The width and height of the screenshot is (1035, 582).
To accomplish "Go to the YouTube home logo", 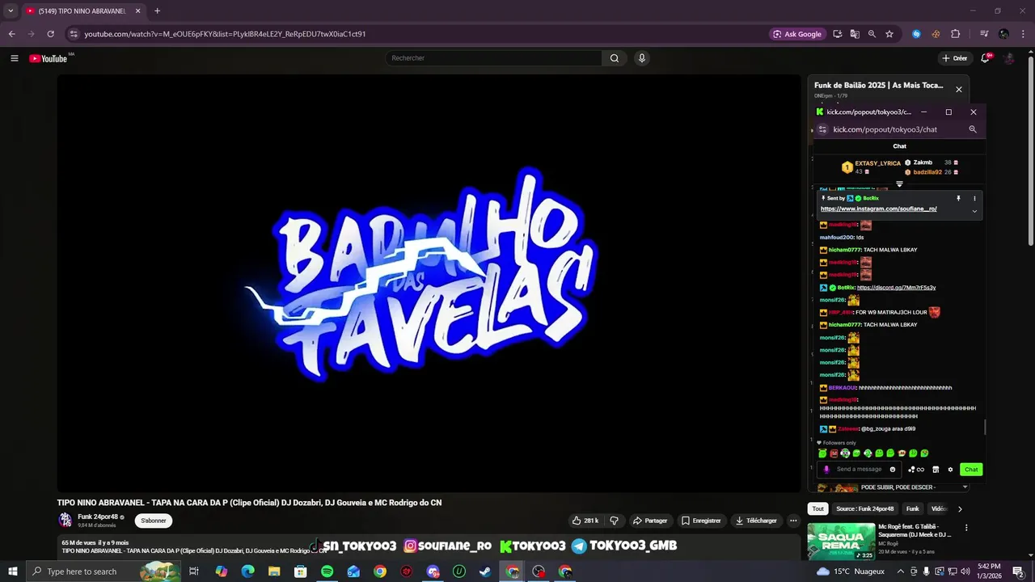I will (x=49, y=58).
